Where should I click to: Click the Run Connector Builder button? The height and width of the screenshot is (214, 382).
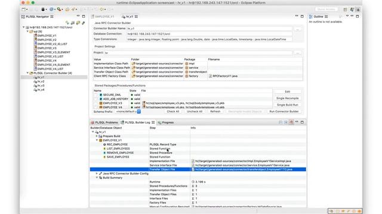click(x=284, y=111)
